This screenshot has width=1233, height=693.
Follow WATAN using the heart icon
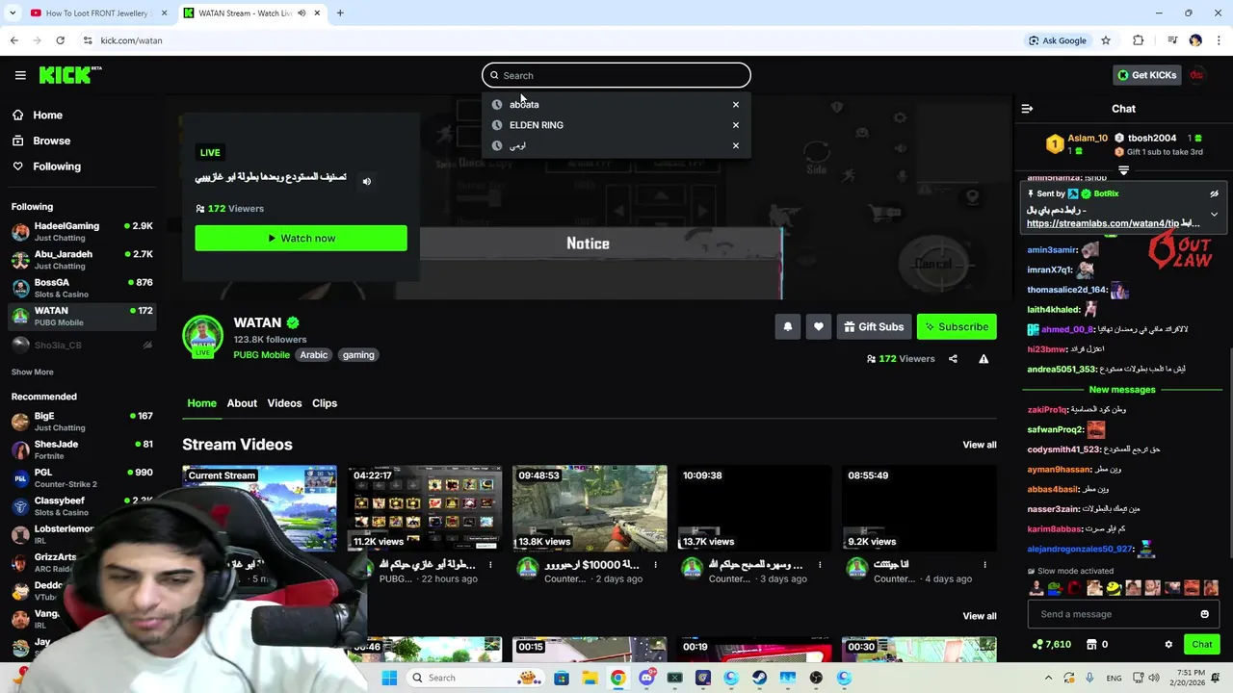pos(819,327)
